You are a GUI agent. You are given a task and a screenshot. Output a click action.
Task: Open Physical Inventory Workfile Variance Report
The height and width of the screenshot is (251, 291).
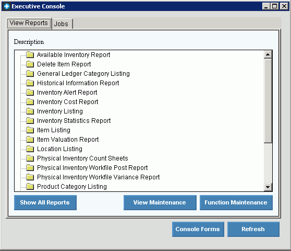coord(99,177)
